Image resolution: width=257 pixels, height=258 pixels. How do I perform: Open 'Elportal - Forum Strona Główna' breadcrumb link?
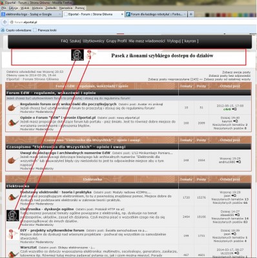pos(32,79)
